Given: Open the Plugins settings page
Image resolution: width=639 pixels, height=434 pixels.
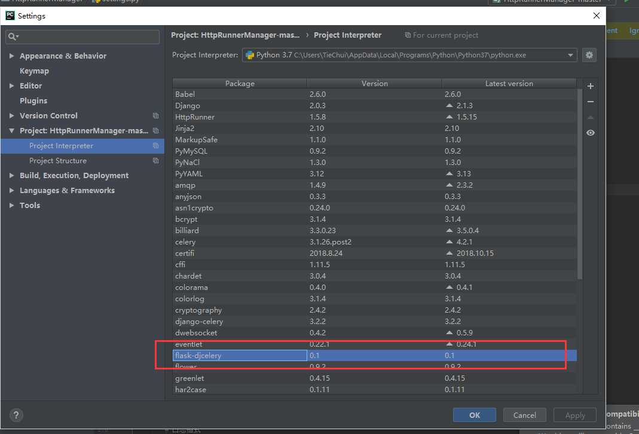Looking at the screenshot, I should (33, 100).
